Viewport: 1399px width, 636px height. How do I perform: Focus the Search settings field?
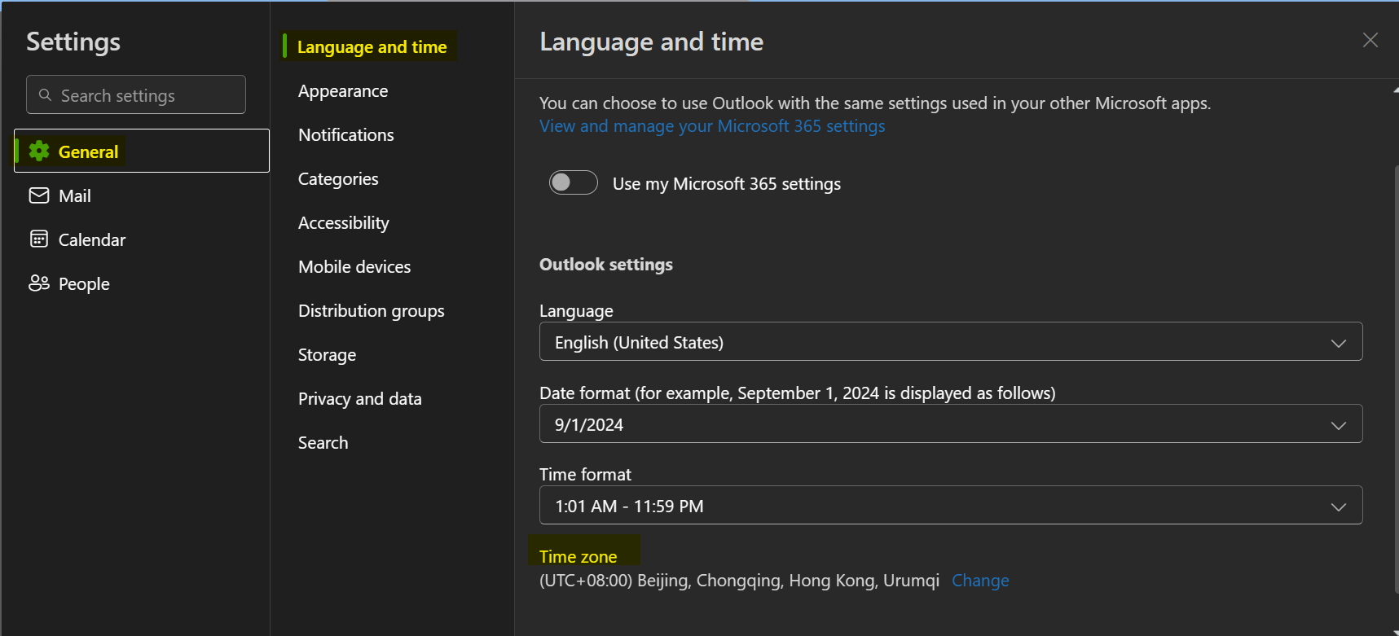coord(136,94)
